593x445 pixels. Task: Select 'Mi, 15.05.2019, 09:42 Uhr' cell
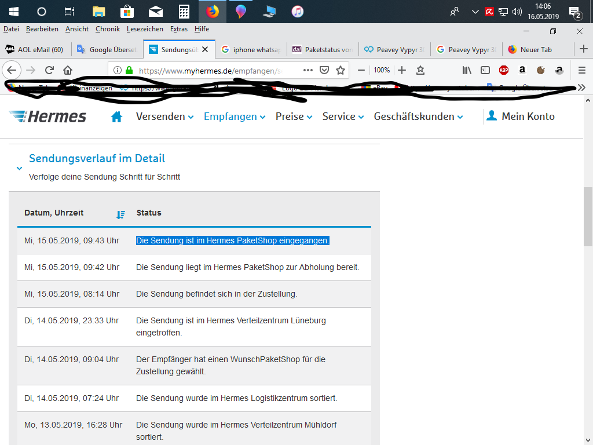[x=72, y=267]
